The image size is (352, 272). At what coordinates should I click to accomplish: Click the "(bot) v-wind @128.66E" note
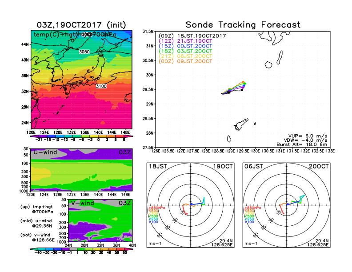point(37,237)
